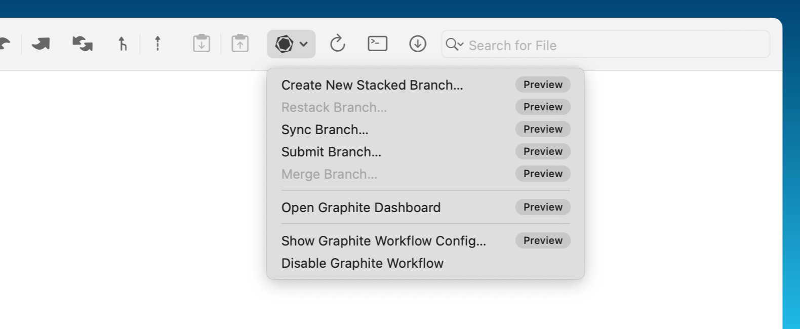
Task: Click the two-arrows sync icon in toolbar
Action: (82, 44)
